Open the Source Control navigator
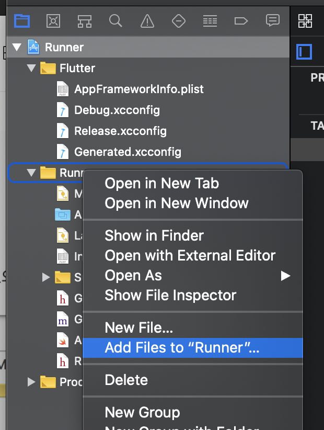The height and width of the screenshot is (430, 324). [x=53, y=21]
